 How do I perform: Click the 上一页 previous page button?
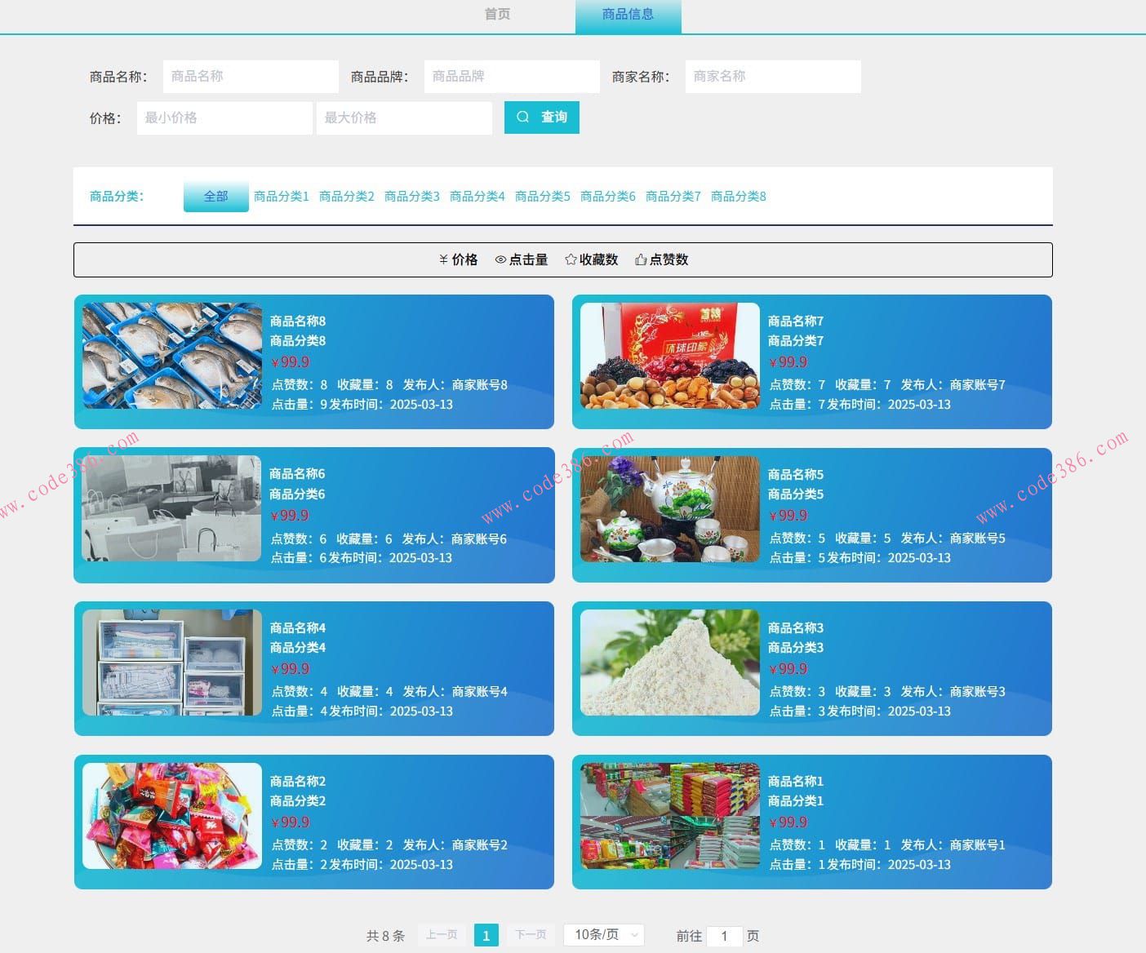[442, 935]
